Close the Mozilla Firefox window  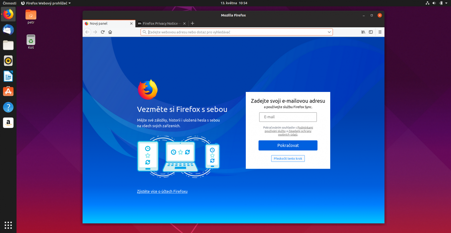(380, 15)
